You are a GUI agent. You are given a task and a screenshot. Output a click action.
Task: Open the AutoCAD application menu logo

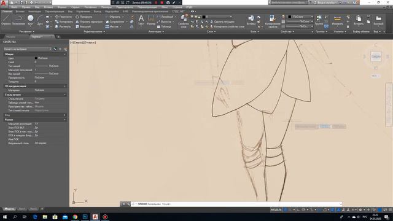[x=3, y=2]
